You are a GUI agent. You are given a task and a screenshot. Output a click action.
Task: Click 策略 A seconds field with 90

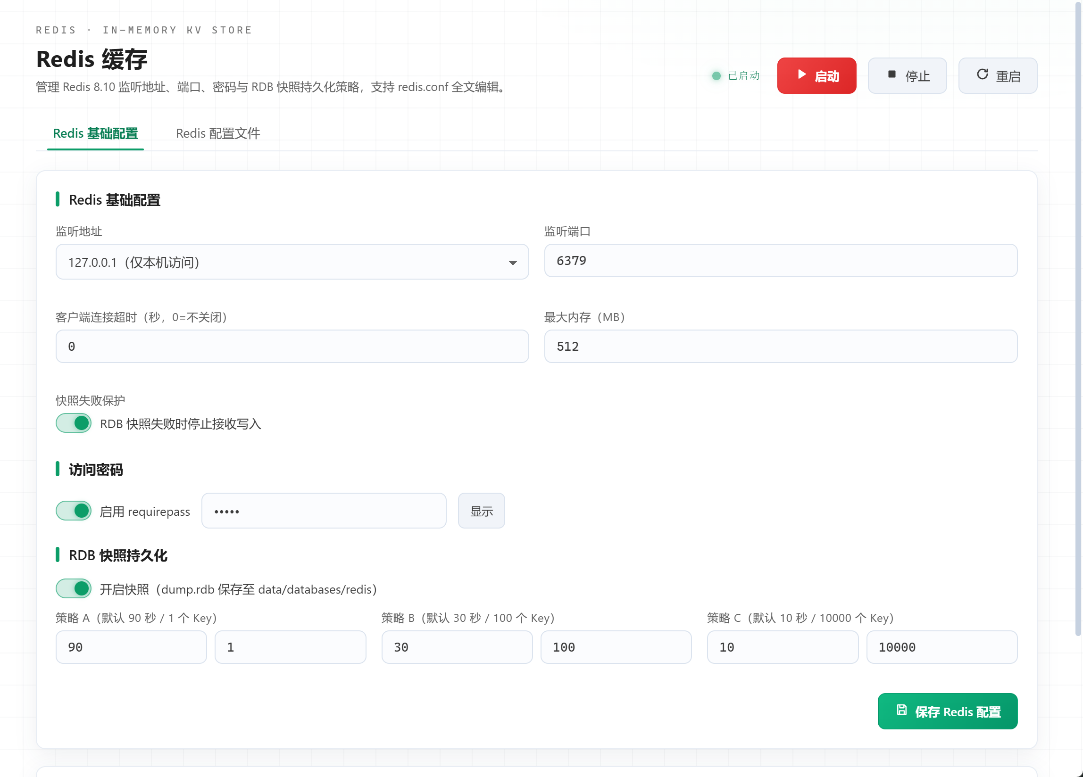131,648
